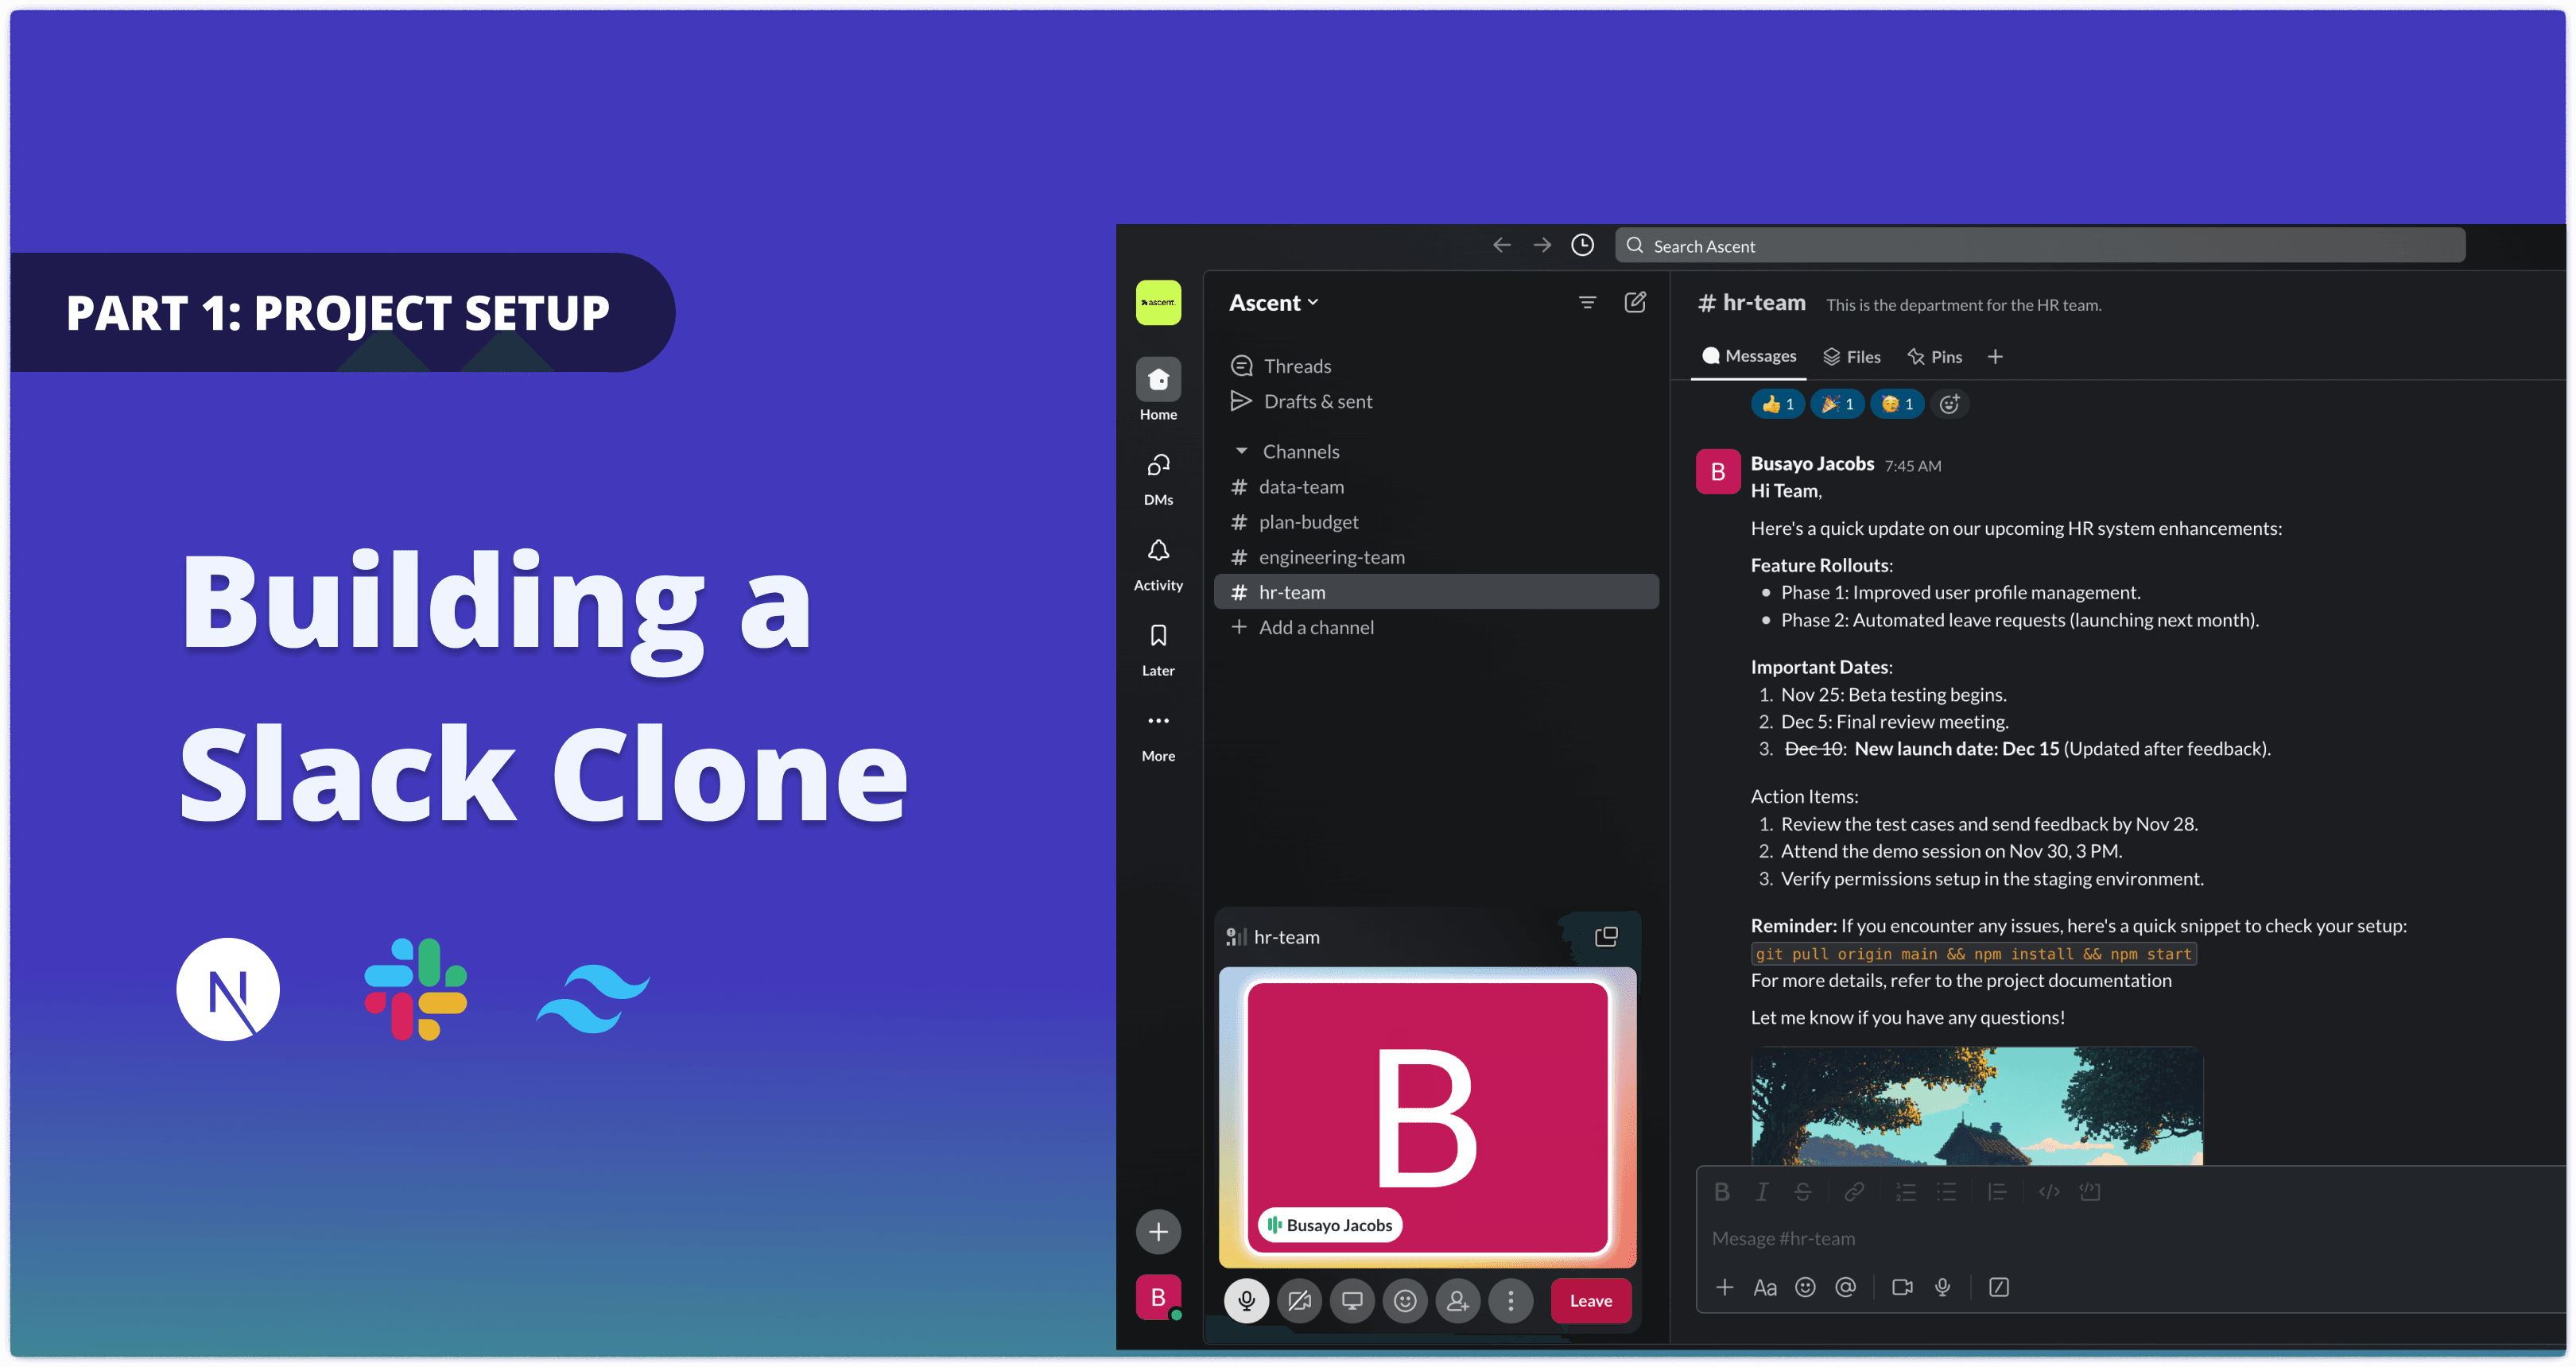Mute the huddle microphone
Image resolution: width=2576 pixels, height=1367 pixels.
[1246, 1300]
